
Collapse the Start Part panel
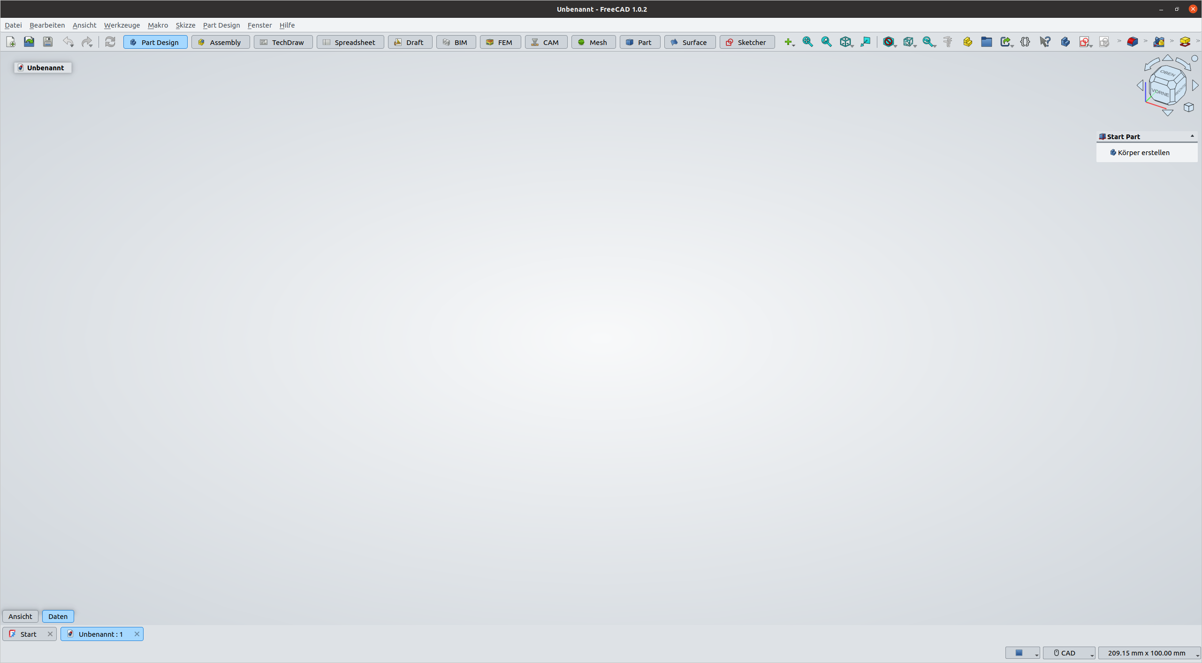(1192, 136)
